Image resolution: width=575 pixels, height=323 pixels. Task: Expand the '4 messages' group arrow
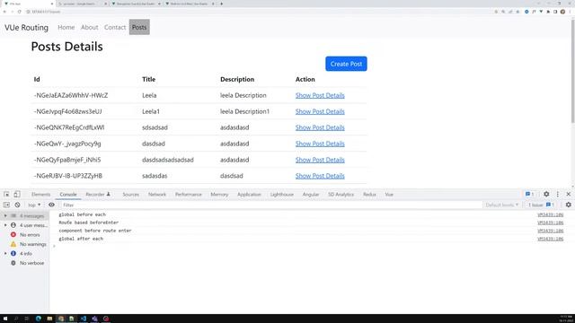coord(5,215)
